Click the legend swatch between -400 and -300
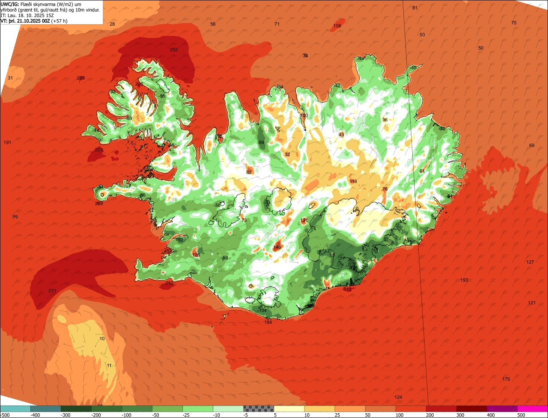This screenshot has width=548, height=418. pos(46,409)
